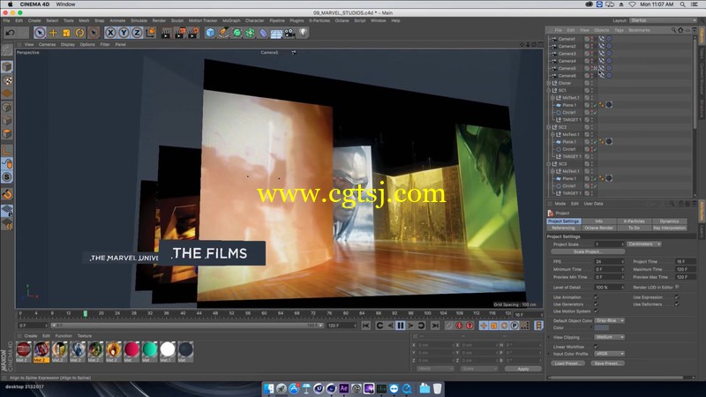Switch coordinate system icon
This screenshot has height=397, width=706.
(150, 33)
